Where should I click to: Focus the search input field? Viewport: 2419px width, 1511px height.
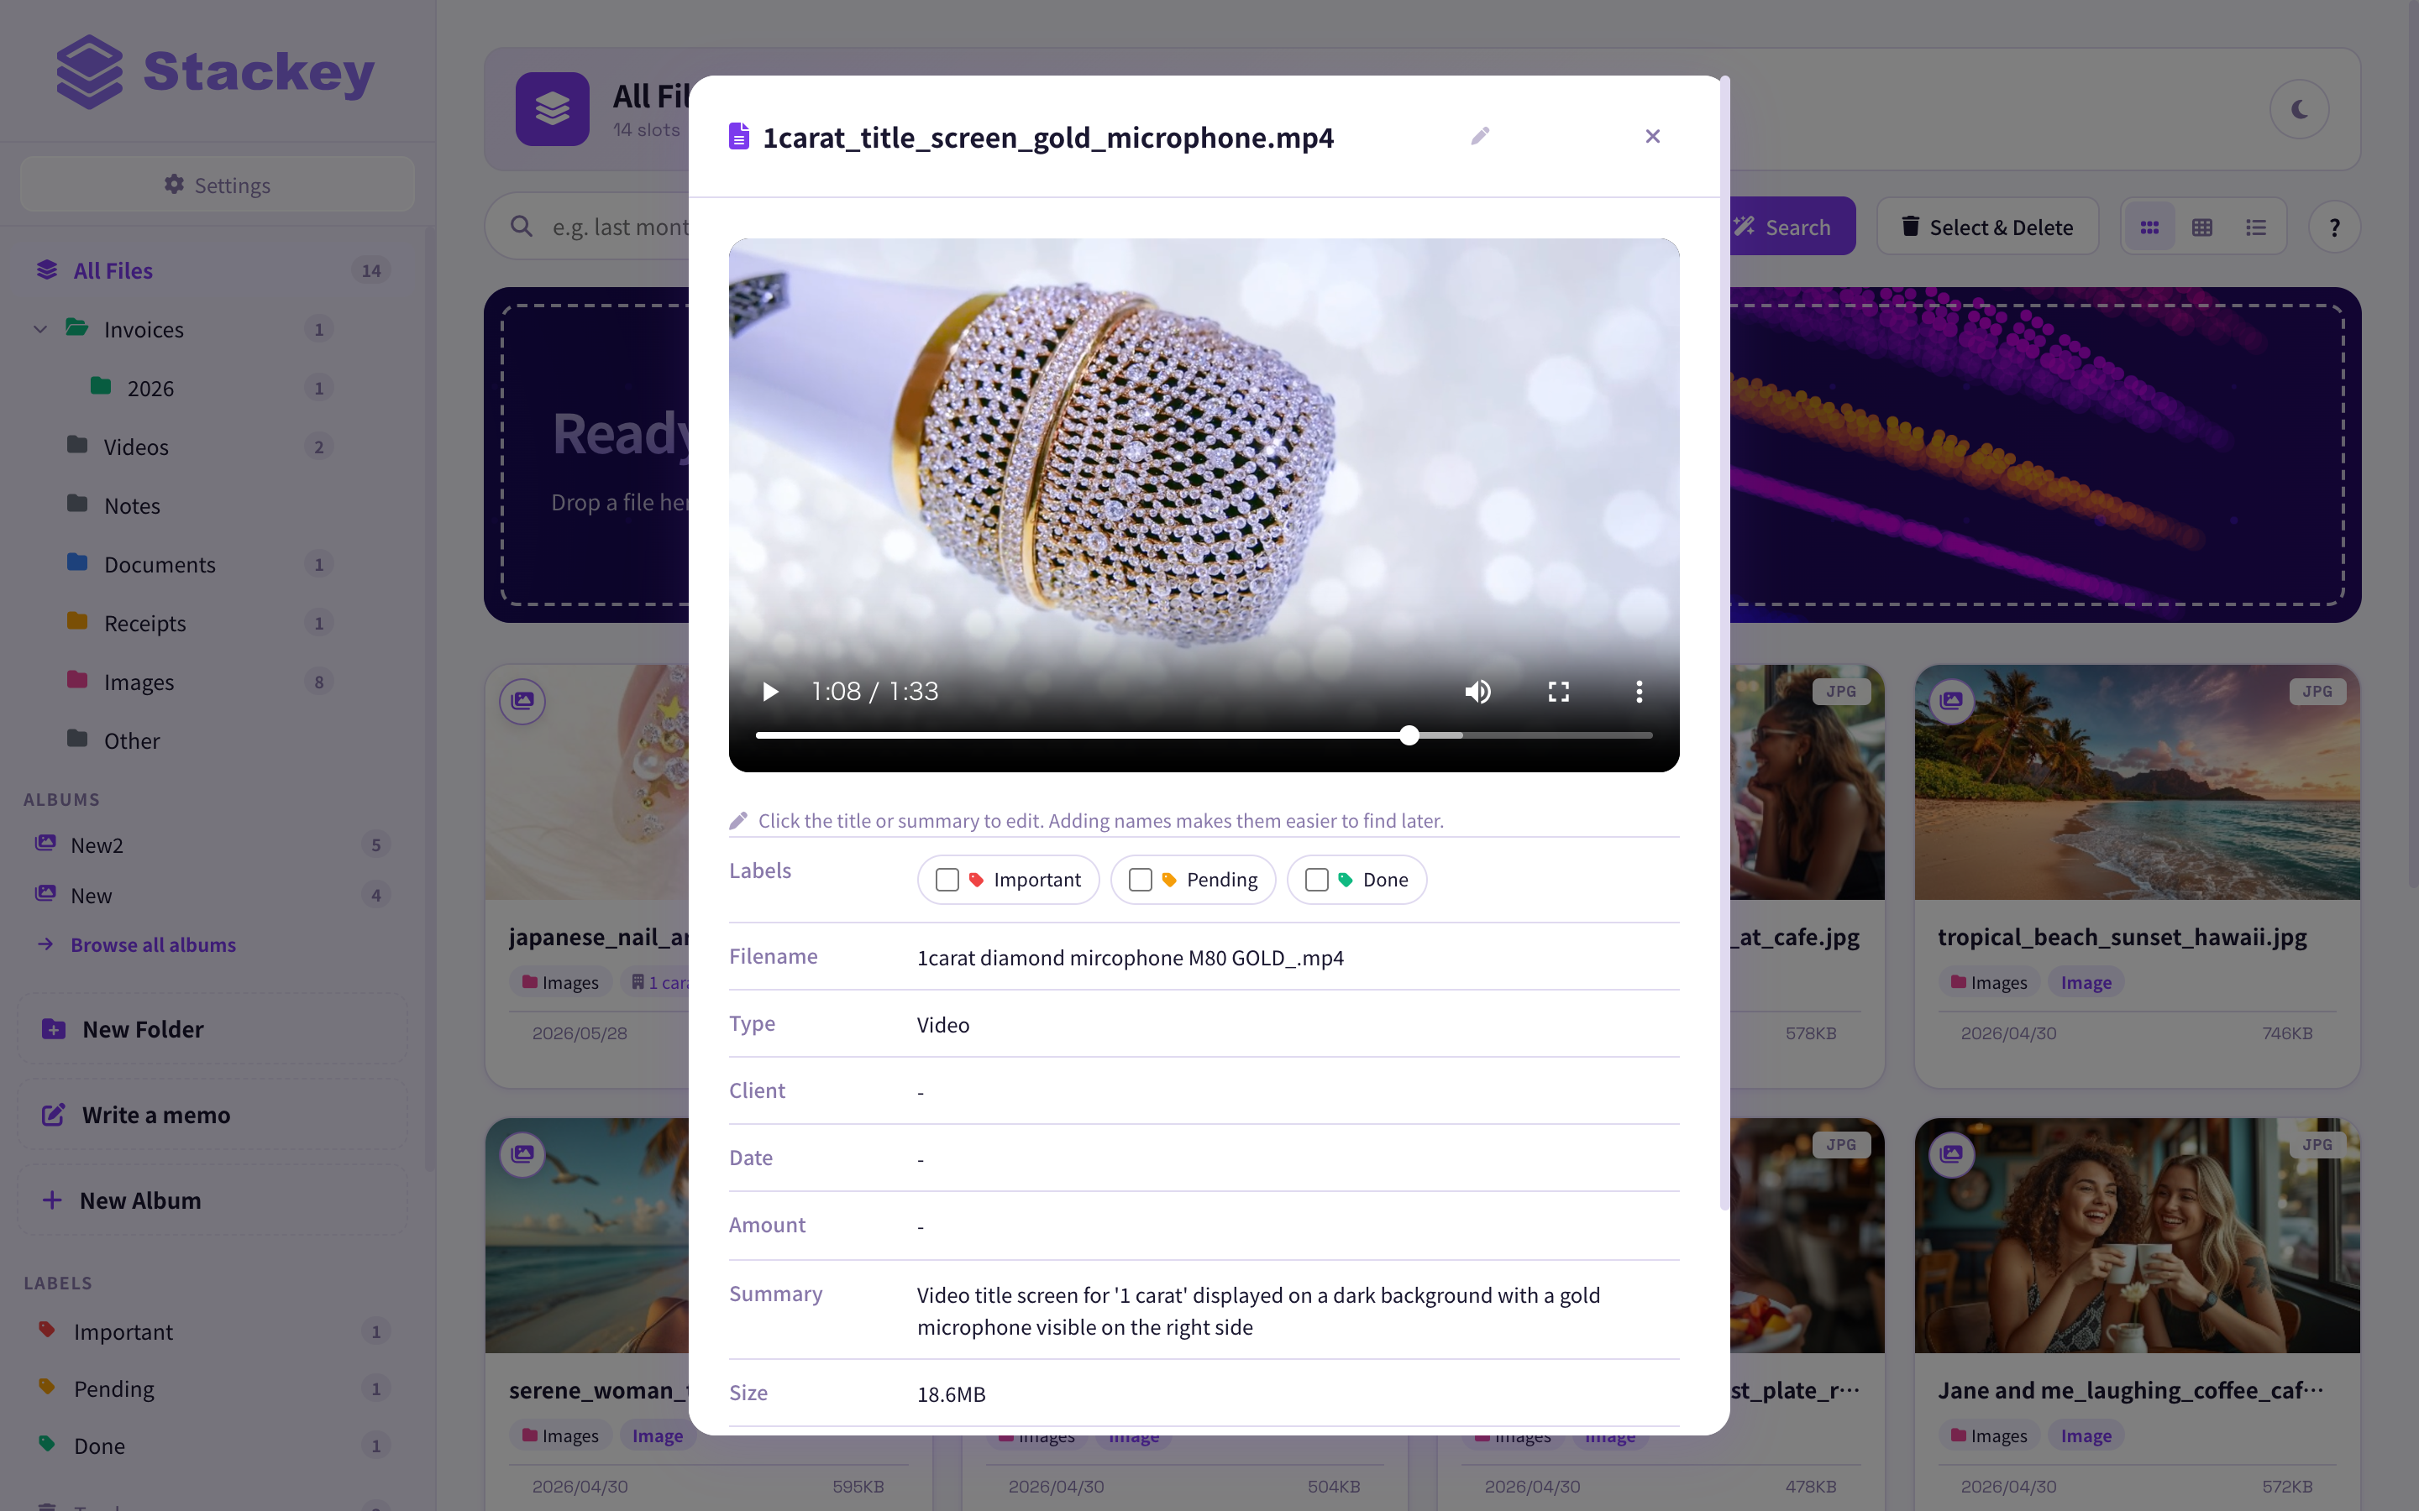point(600,227)
